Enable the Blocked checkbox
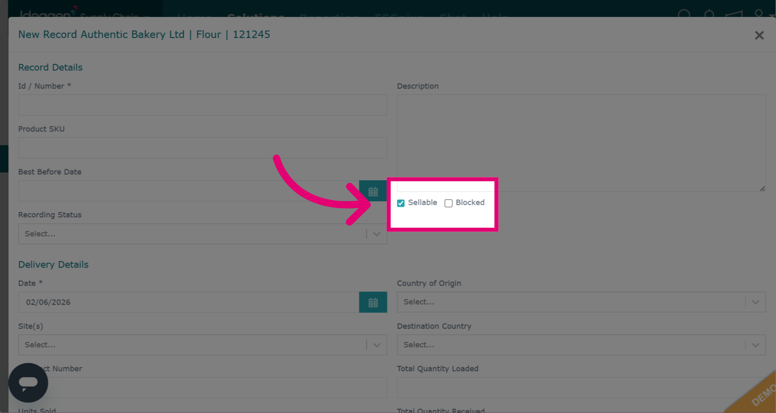This screenshot has height=413, width=776. coord(449,203)
